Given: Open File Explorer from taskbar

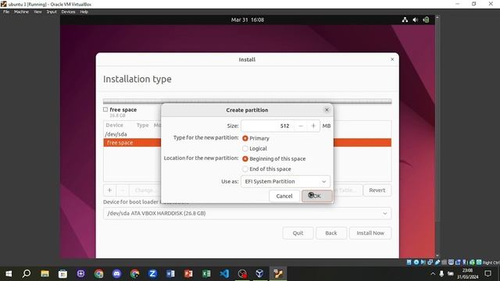Looking at the screenshot, I should [x=45, y=274].
